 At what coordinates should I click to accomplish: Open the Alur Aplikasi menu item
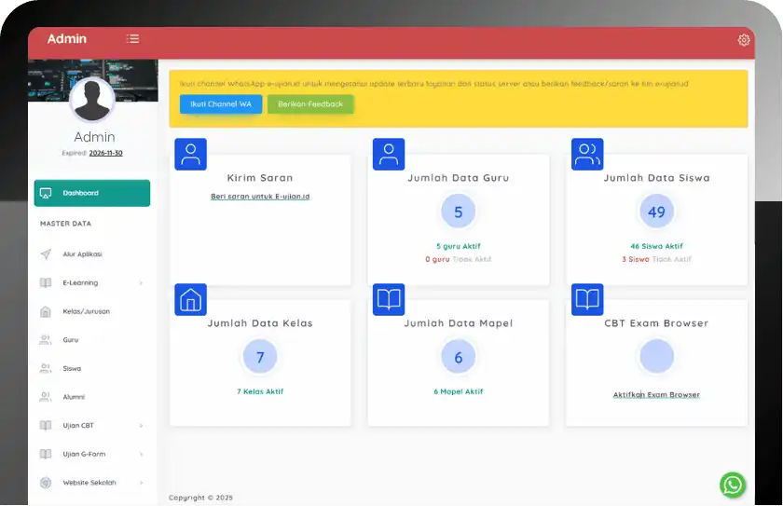82,253
